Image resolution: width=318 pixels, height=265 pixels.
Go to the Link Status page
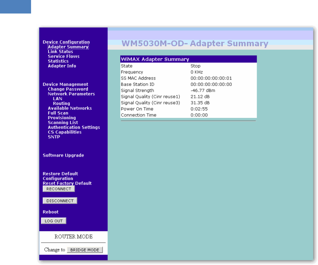[x=60, y=51]
